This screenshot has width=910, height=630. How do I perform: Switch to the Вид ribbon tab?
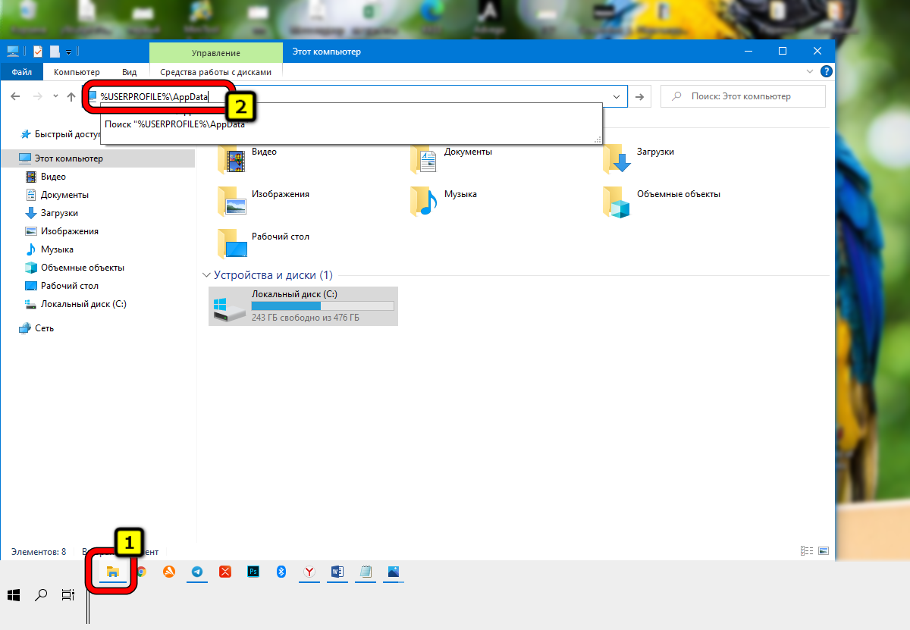pyautogui.click(x=129, y=72)
